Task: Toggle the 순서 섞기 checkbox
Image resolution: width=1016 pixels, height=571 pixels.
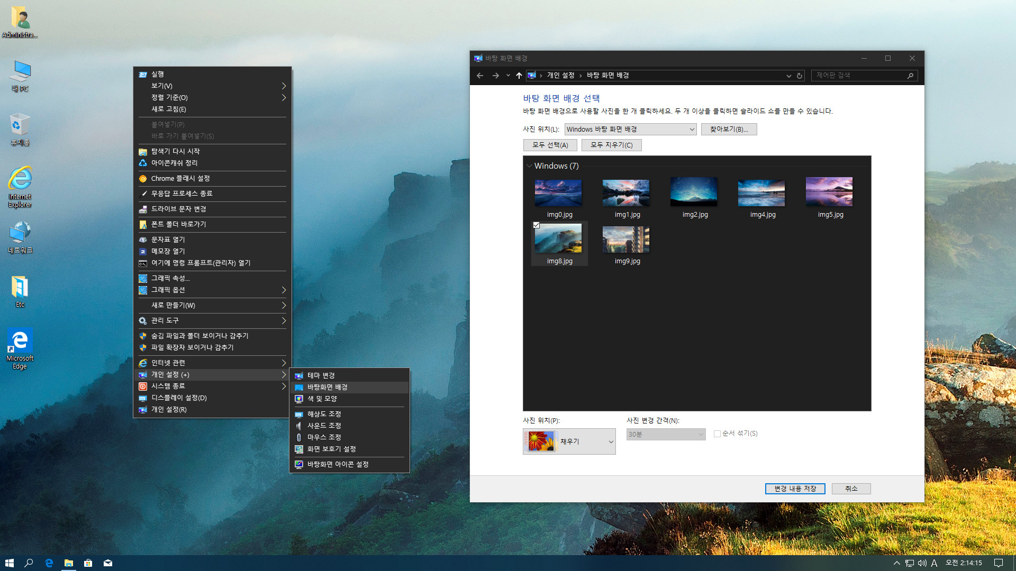Action: [717, 434]
